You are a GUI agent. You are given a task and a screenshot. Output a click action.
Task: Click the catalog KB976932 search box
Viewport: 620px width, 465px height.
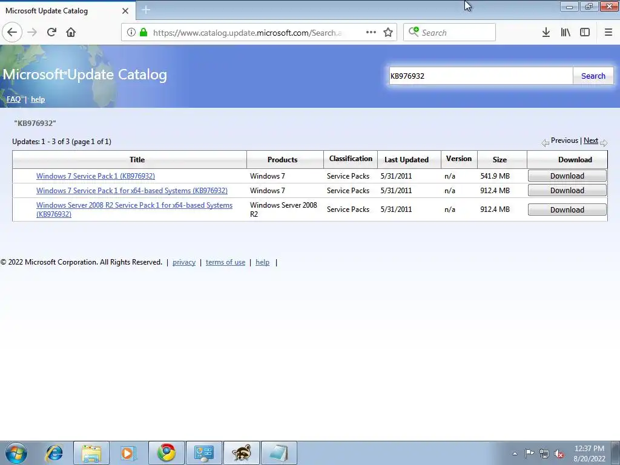point(481,76)
